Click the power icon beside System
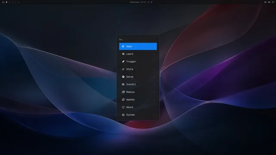Screen dimensions: 276x155 pos(123,115)
